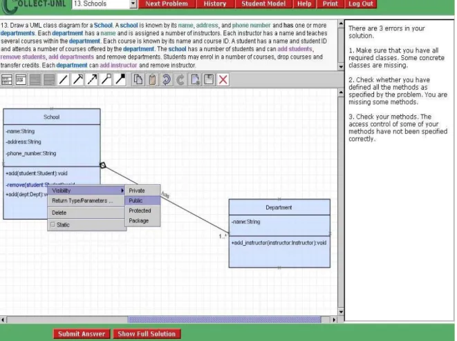The width and height of the screenshot is (457, 341).
Task: Click the diagram canvas scroll-down arrow
Action: pyautogui.click(x=341, y=312)
